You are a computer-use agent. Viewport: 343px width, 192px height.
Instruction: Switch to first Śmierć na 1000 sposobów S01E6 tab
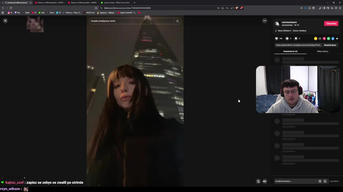[49, 2]
